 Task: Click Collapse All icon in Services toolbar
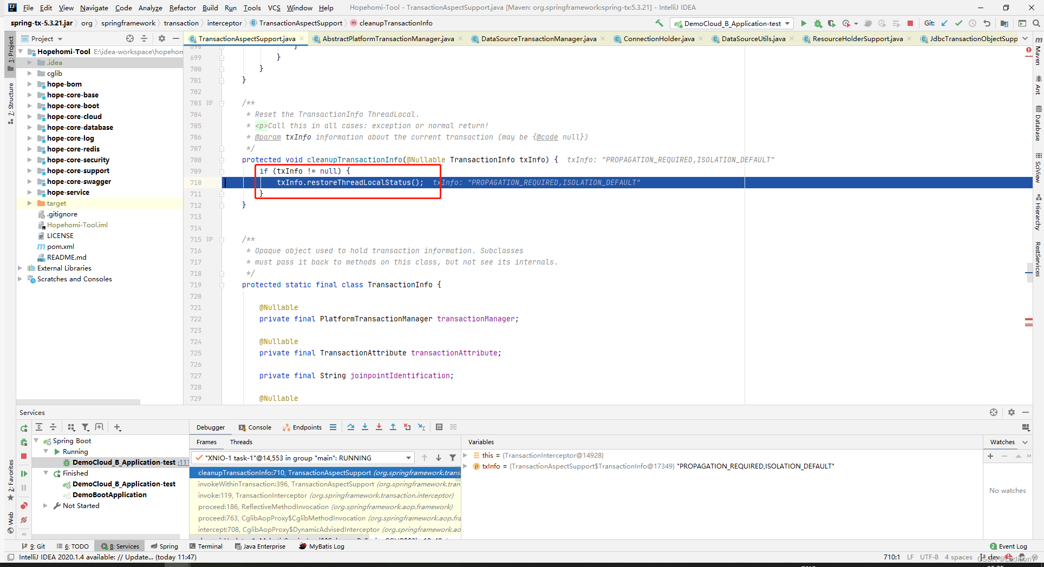53,427
